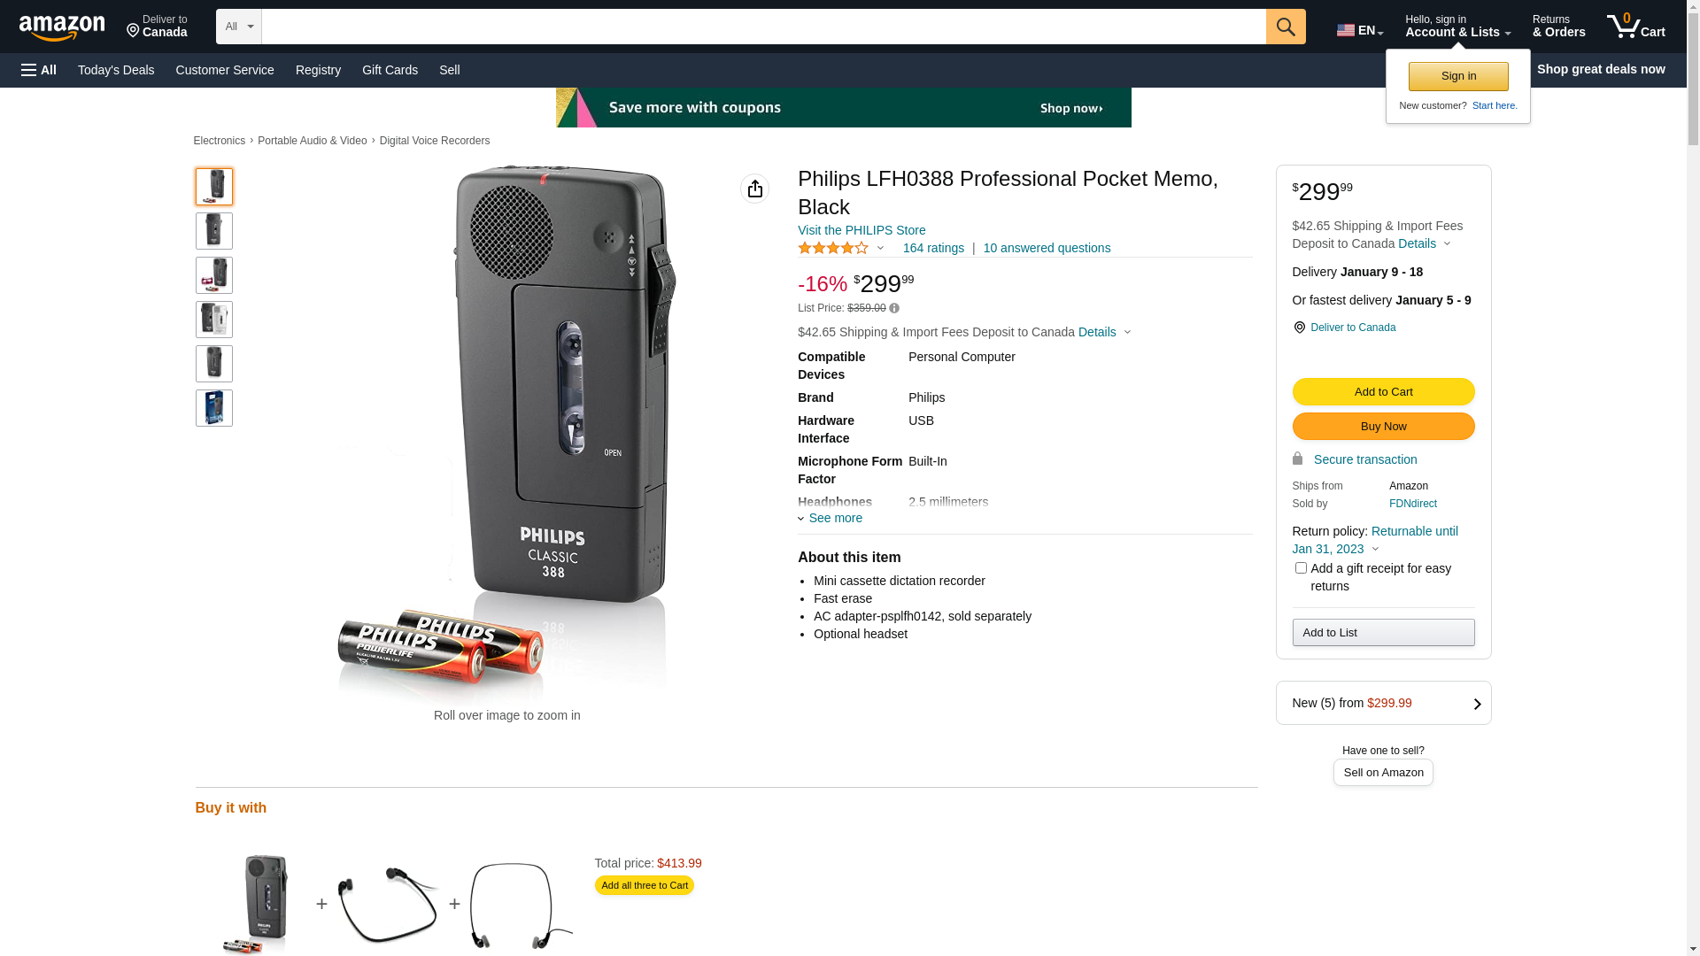Open the All hamburger menu
Screen dimensions: 1700x956
(39, 70)
